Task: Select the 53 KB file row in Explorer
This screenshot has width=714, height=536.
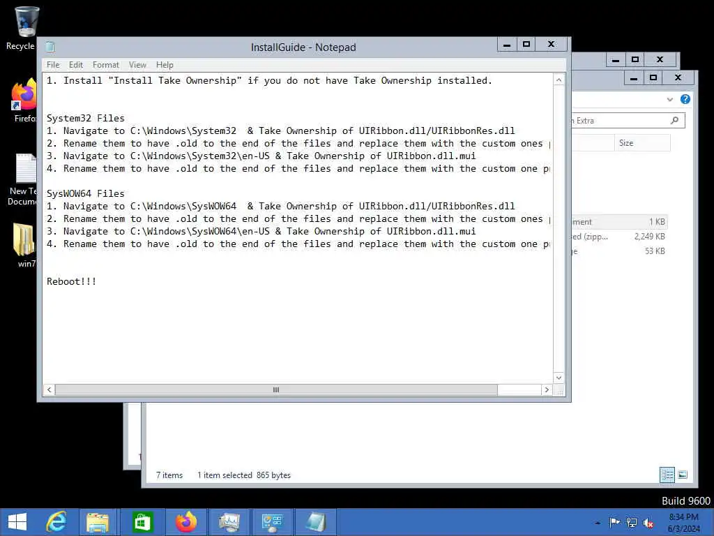Action: pos(619,251)
